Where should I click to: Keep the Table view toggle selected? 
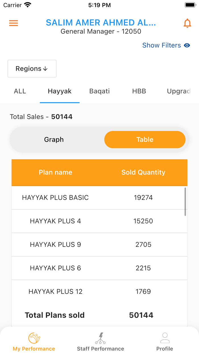pos(145,139)
